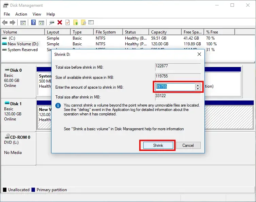Click the CD-ROM 0 disc icon
Viewport: 256px width, 202px height.
7,136
